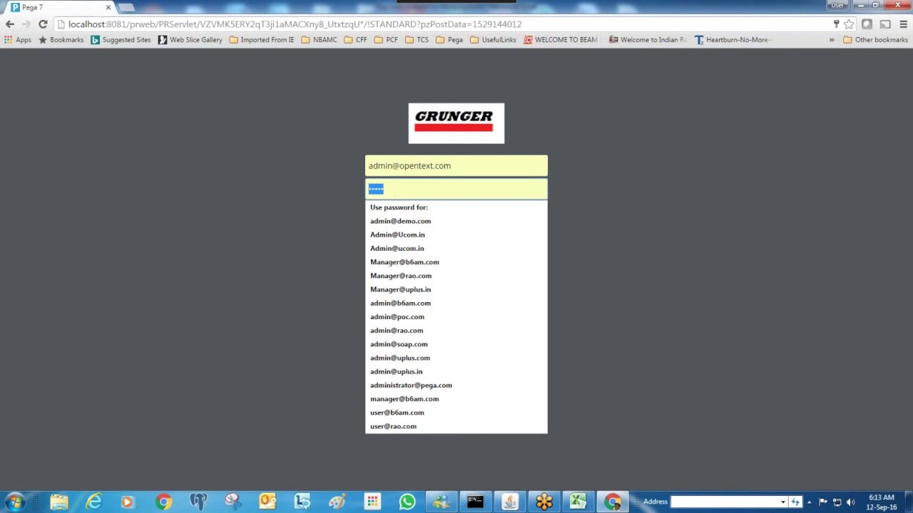Expand the bookmarks overflow chevron
The image size is (913, 513).
click(831, 40)
